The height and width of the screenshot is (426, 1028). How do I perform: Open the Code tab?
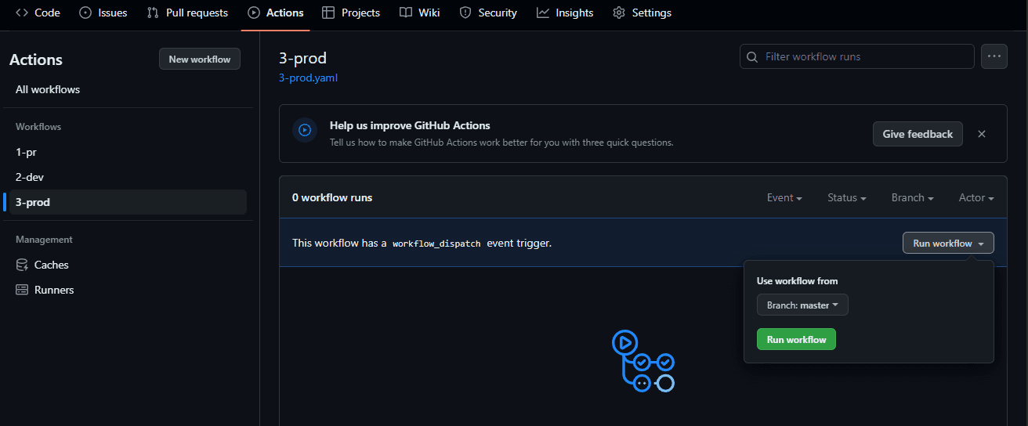pyautogui.click(x=38, y=13)
